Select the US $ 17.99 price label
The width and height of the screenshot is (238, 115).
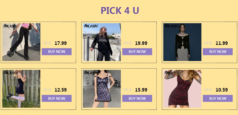click(x=55, y=43)
